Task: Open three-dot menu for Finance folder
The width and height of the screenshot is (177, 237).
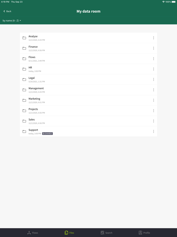Action: 154,48
